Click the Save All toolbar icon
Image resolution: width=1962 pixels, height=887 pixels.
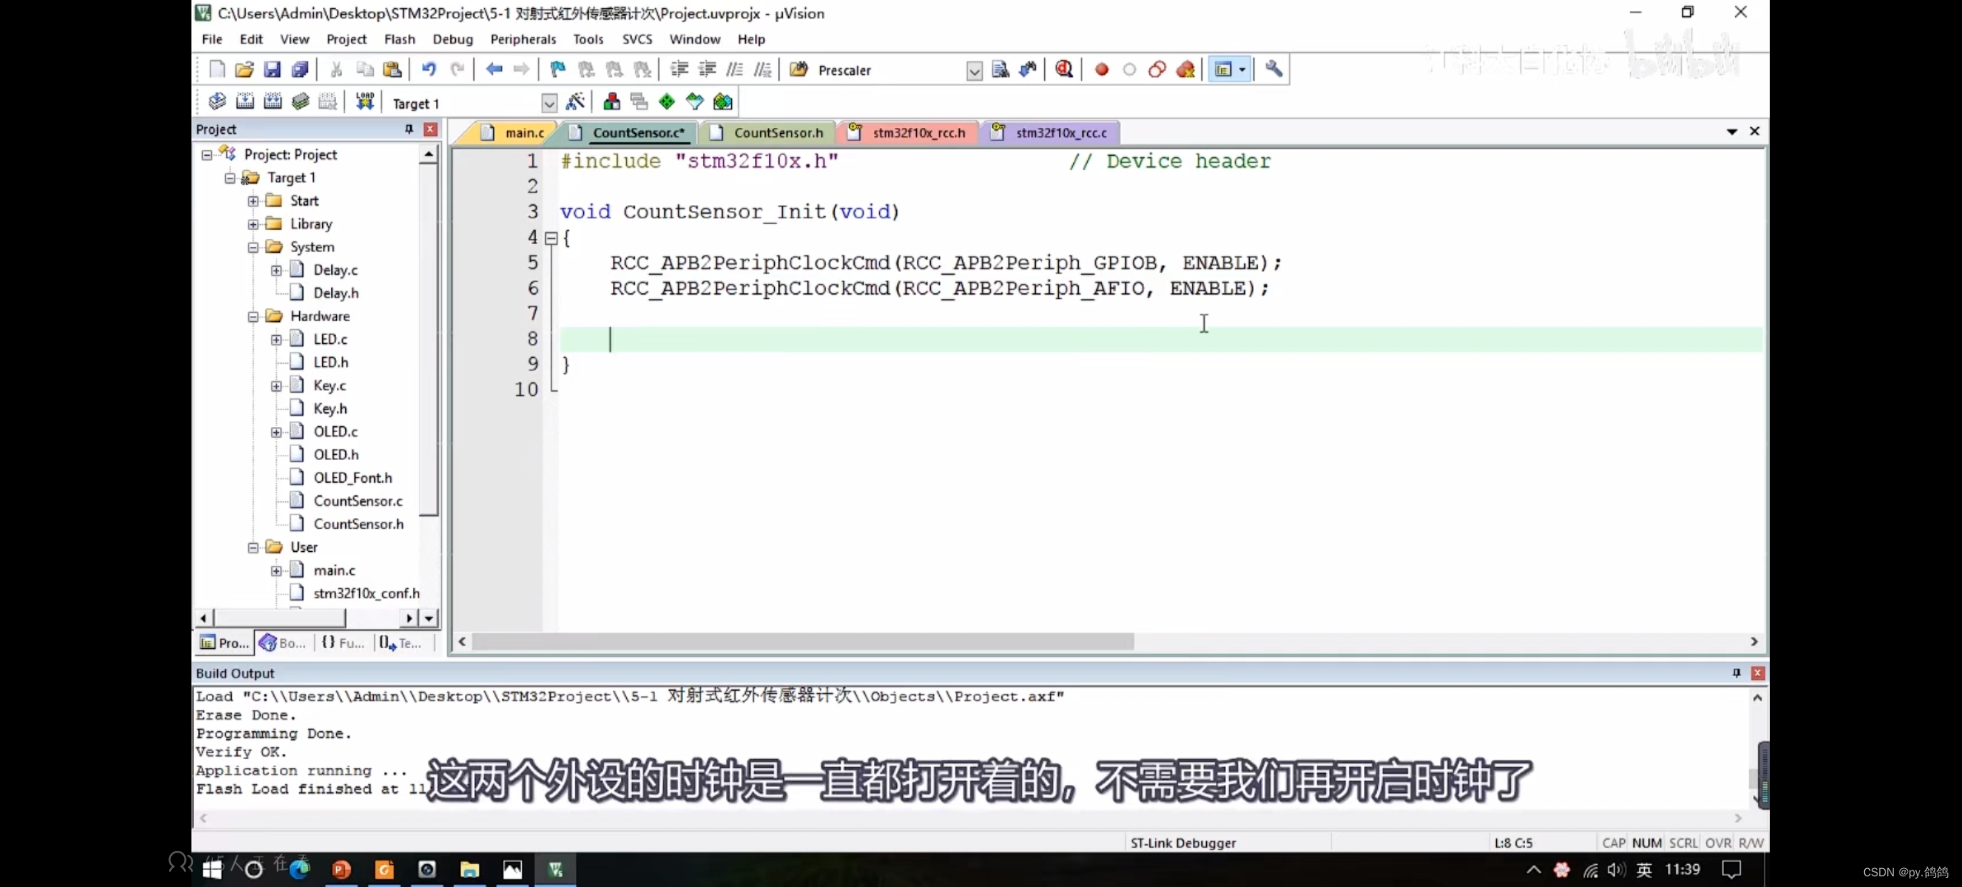pyautogui.click(x=300, y=70)
